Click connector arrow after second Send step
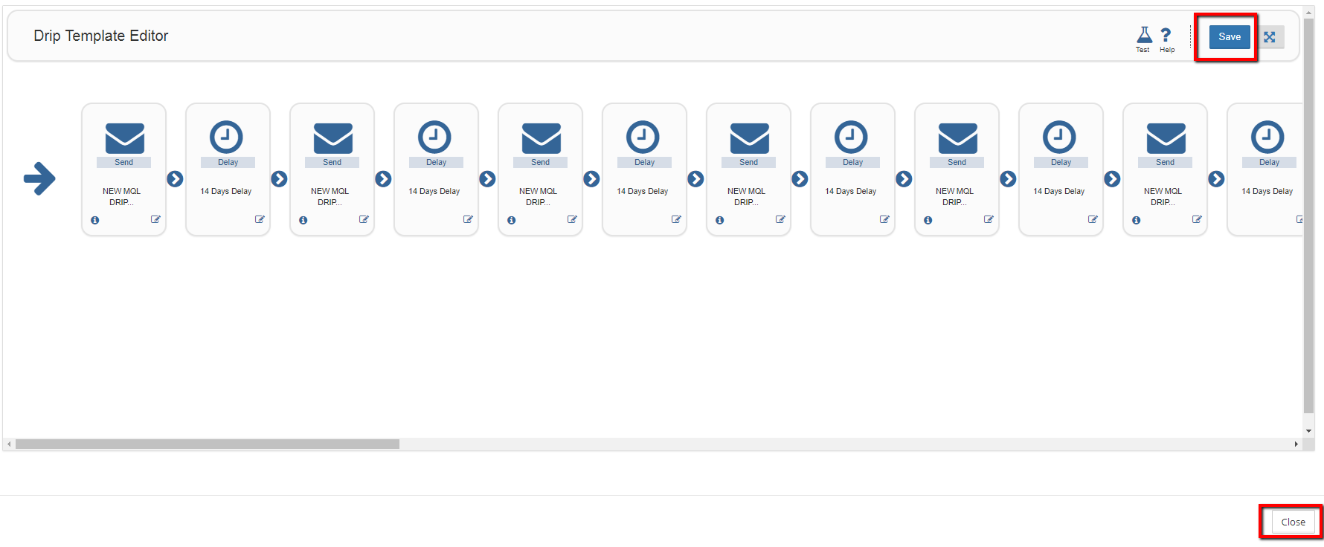Image resolution: width=1324 pixels, height=547 pixels. (383, 178)
